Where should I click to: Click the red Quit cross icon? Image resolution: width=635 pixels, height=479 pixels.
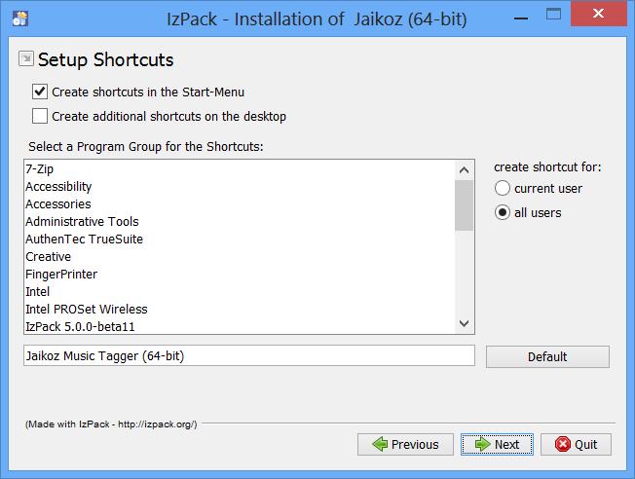point(563,444)
